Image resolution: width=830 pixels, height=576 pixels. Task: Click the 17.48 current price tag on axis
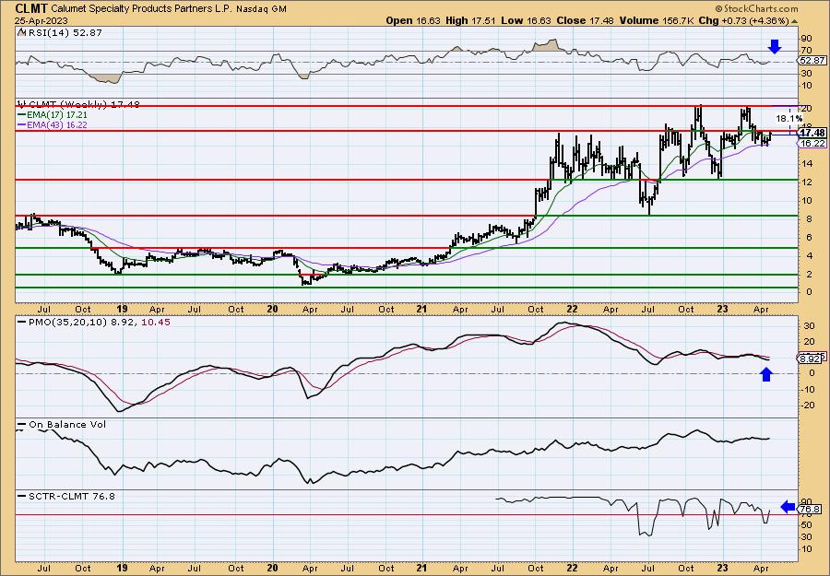click(812, 133)
